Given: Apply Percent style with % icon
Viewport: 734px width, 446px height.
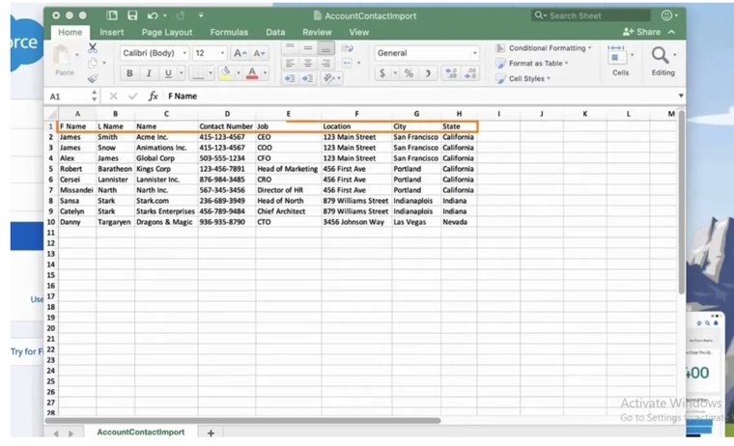Looking at the screenshot, I should (x=409, y=73).
